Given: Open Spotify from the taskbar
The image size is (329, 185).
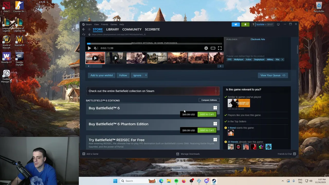Looking at the screenshot, I should point(176,181).
